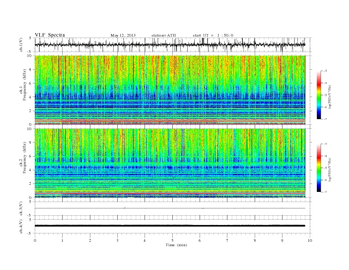349x270 pixels.
Task: Click the ch.2 colorbar "-6" tick label
Action: [325, 180]
